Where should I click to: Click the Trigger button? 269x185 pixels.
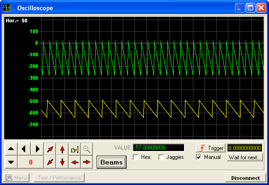(x=211, y=148)
